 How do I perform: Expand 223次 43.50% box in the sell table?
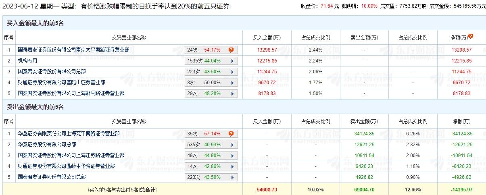(232, 177)
